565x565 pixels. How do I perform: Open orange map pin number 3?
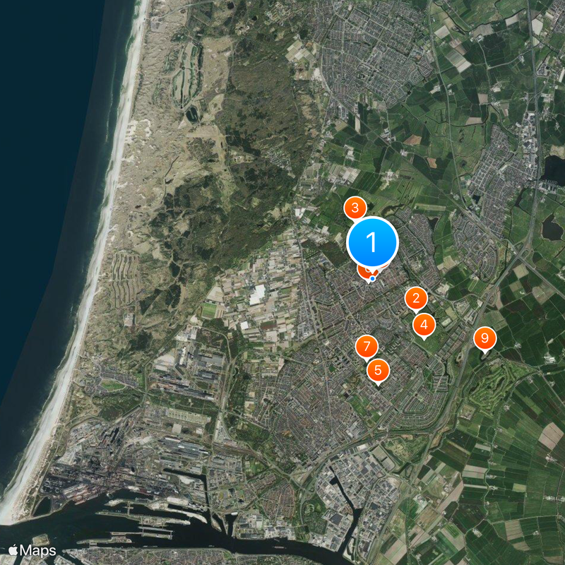(x=355, y=208)
